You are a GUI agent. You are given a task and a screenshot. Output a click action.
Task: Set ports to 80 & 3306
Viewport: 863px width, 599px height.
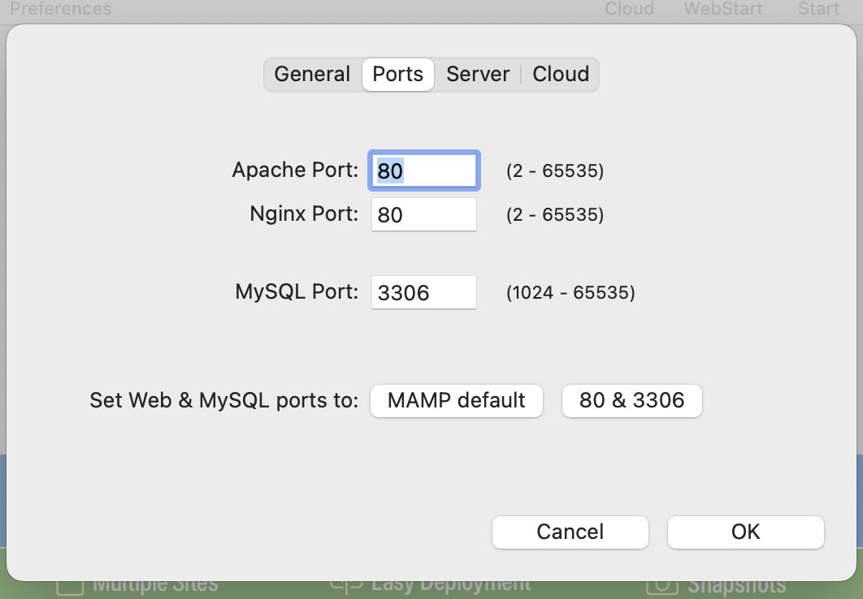[632, 401]
